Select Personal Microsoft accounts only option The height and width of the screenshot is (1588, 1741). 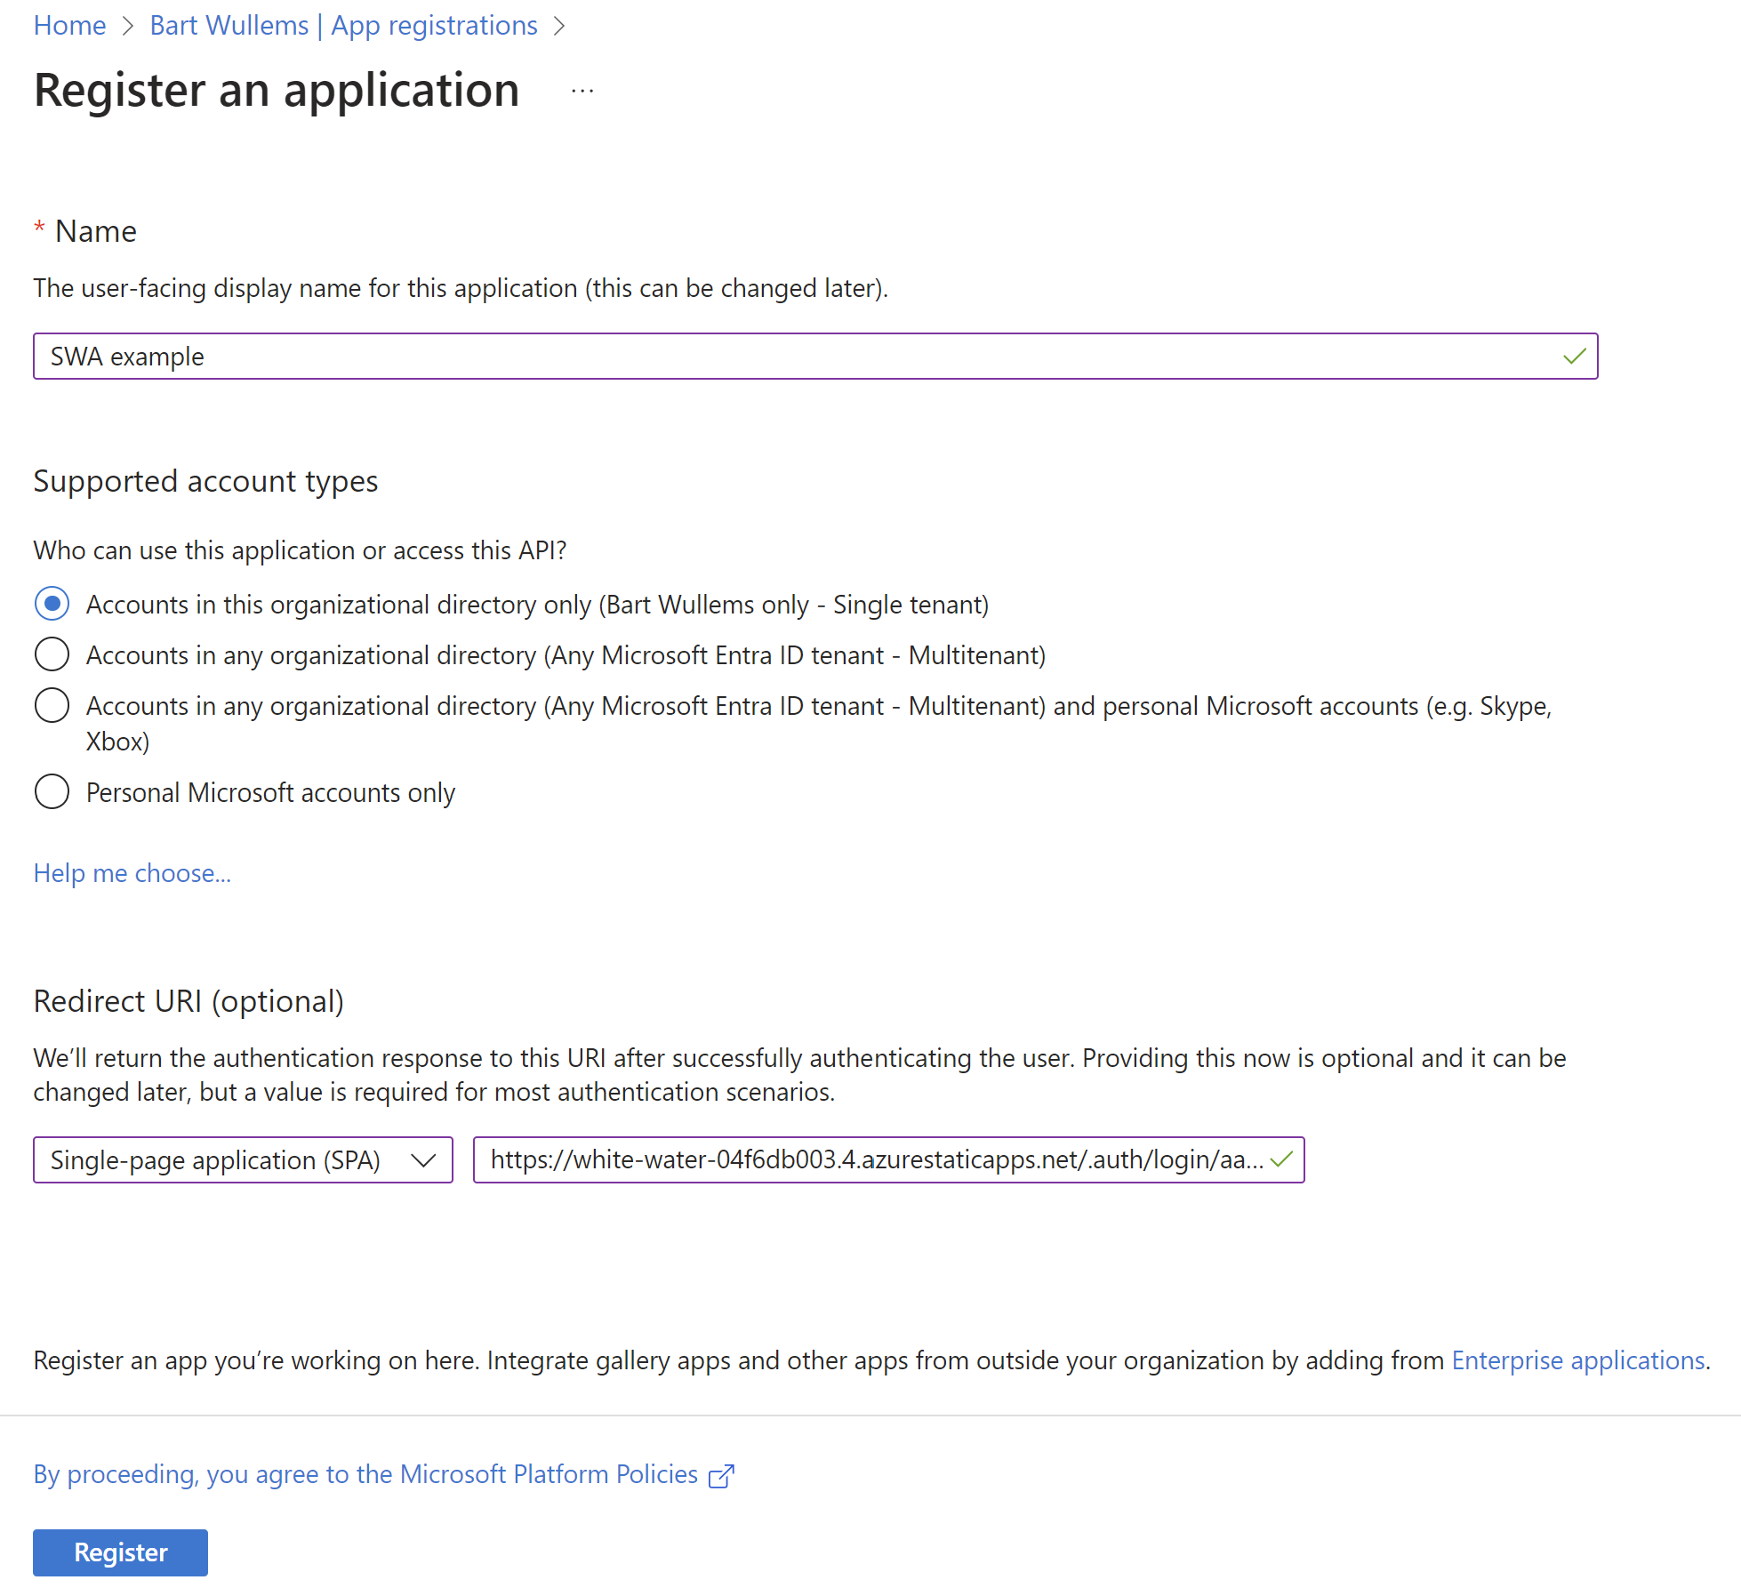[52, 791]
